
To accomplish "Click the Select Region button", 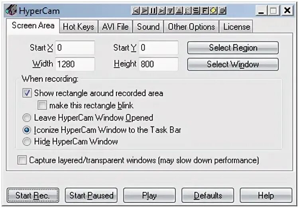I will tap(233, 48).
